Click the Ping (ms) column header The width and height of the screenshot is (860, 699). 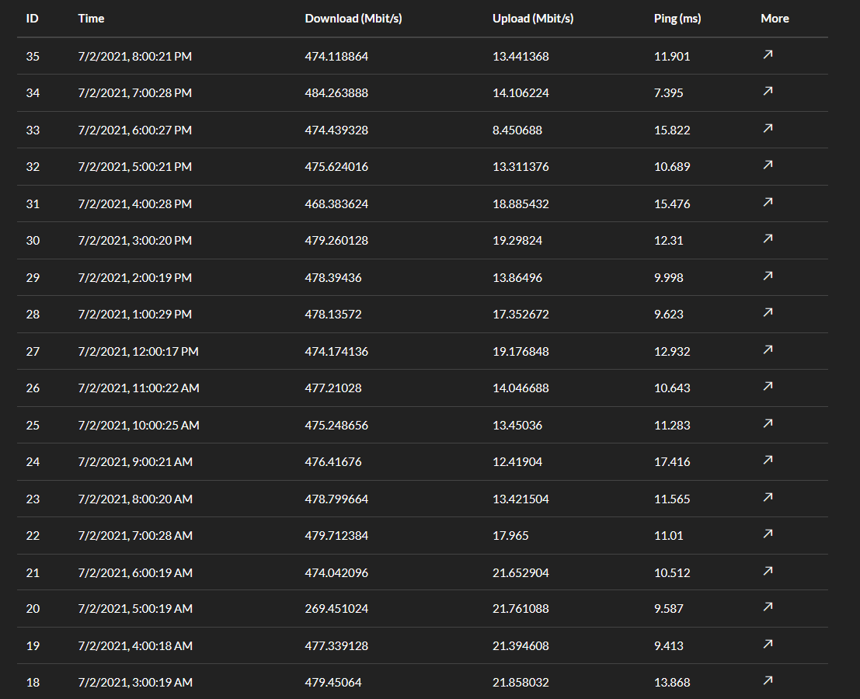pyautogui.click(x=677, y=19)
